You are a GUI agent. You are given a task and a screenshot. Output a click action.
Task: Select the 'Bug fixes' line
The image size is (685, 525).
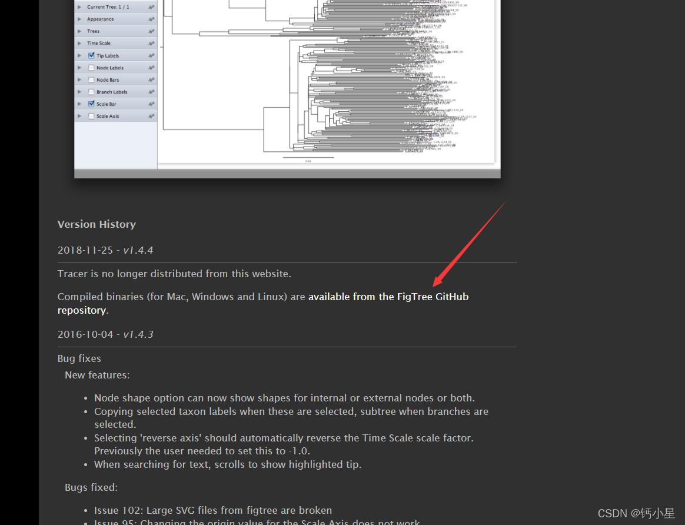(79, 358)
